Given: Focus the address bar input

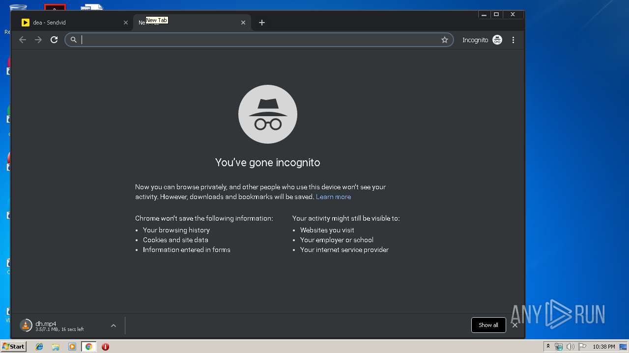Looking at the screenshot, I should pos(259,40).
